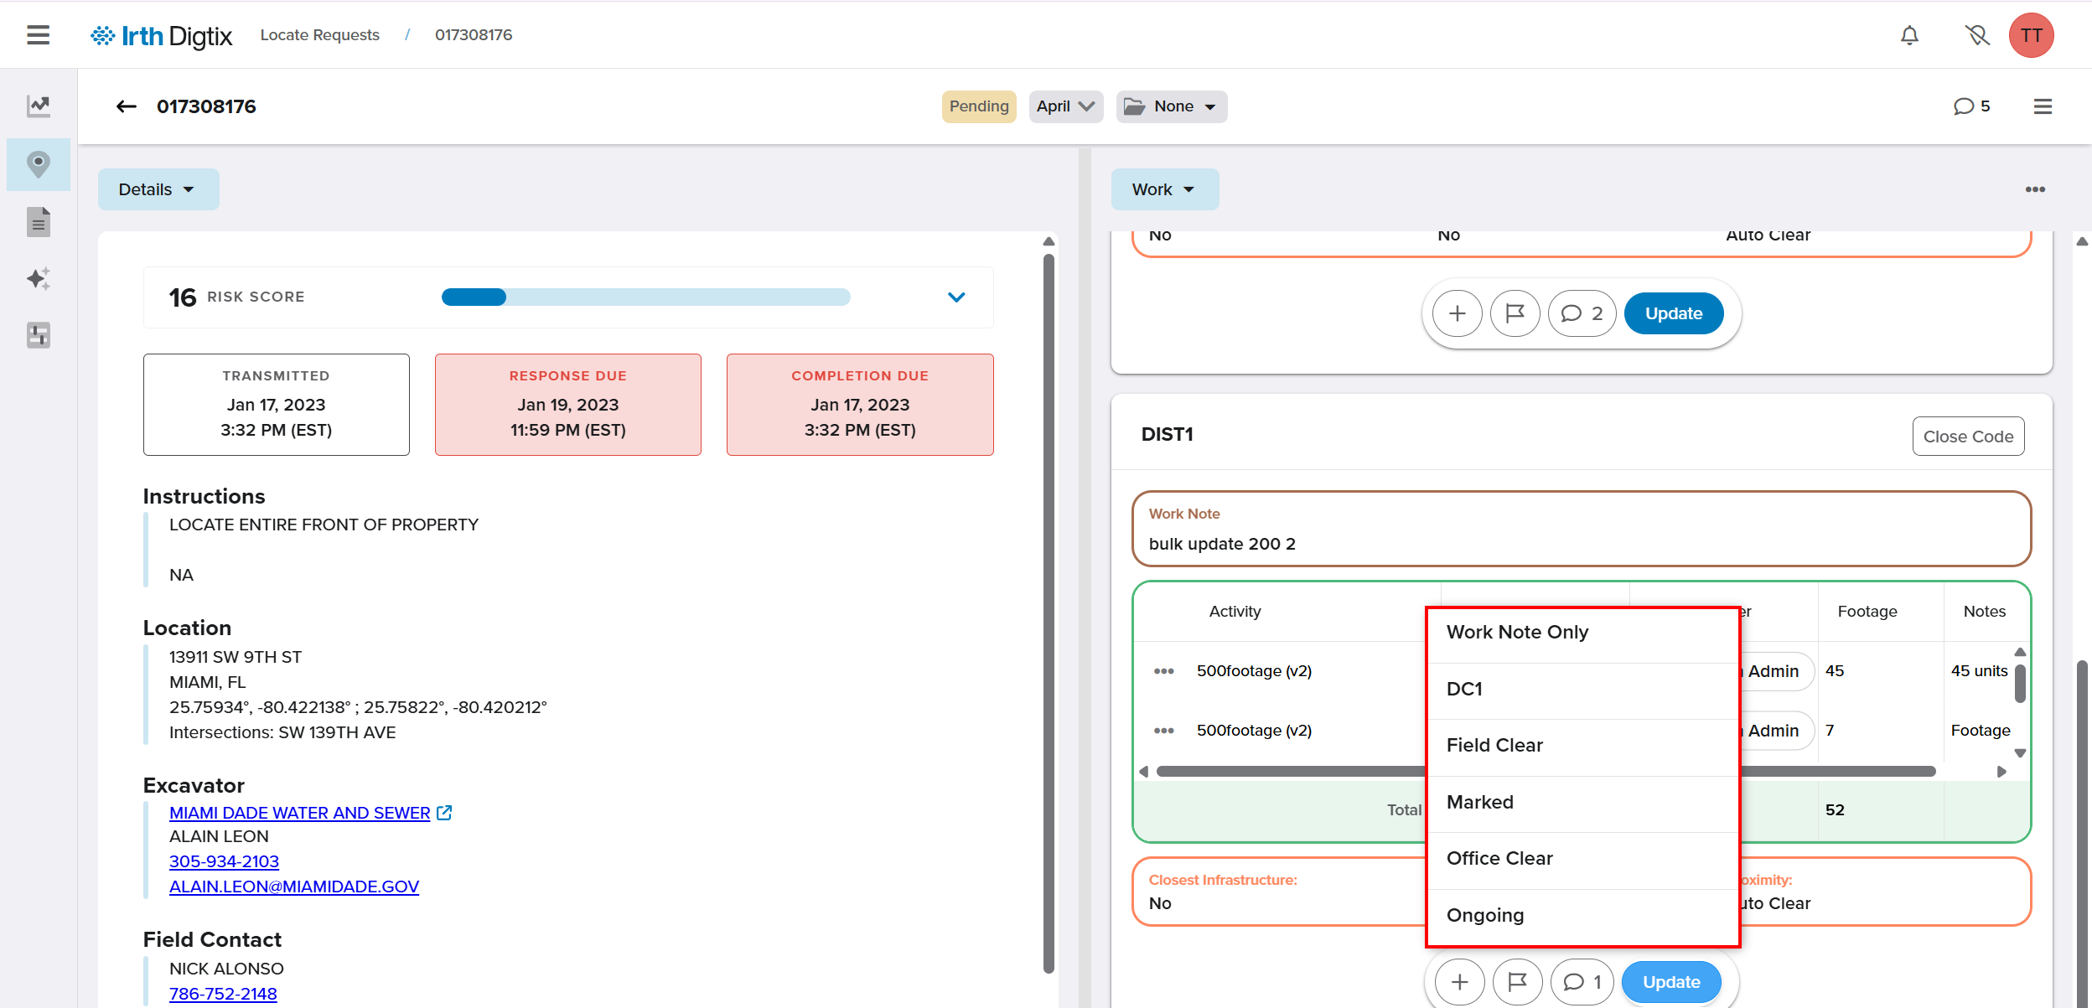Open the Details dropdown

point(158,189)
